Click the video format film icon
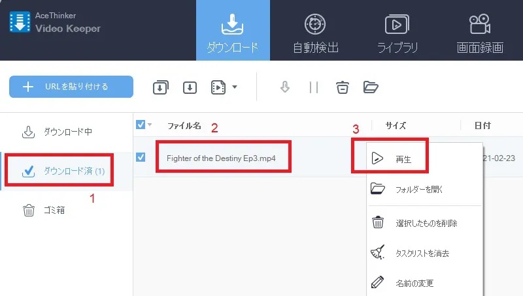Viewport: 523px width, 296px height. (218, 87)
